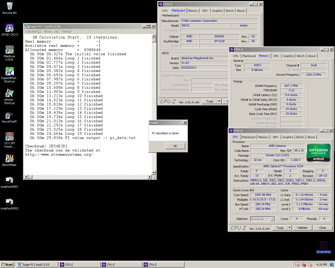Click the Validate button
Image resolution: width=335 pixels, height=268 pixels.
302,228
